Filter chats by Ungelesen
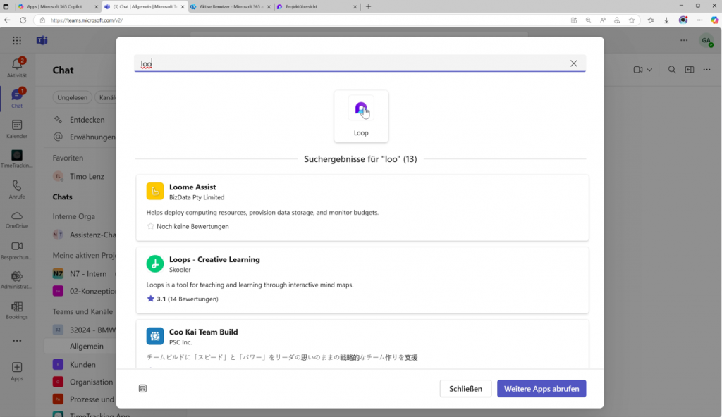 (73, 97)
